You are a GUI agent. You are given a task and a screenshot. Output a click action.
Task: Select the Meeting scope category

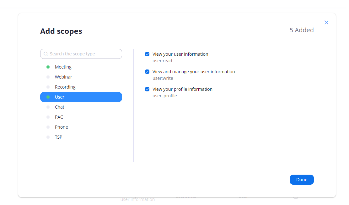(x=63, y=67)
